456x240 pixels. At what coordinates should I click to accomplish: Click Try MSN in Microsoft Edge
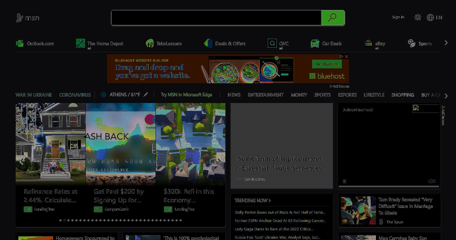point(186,95)
